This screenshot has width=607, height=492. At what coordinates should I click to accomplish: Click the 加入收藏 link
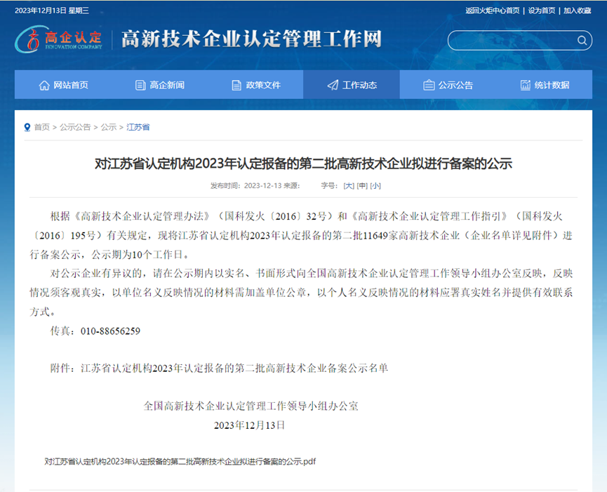point(577,11)
